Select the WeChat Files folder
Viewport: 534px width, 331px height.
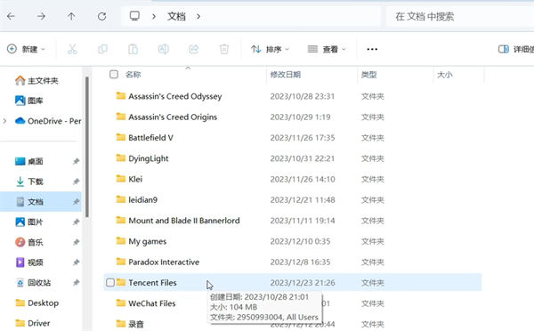pos(152,303)
